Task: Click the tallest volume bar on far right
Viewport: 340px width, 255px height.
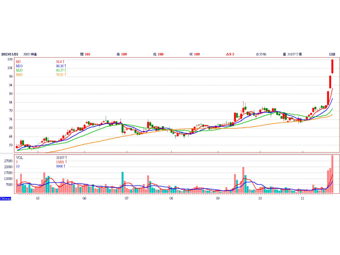Action: pos(332,174)
